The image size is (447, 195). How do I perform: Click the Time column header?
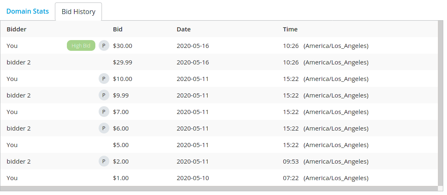pyautogui.click(x=290, y=29)
